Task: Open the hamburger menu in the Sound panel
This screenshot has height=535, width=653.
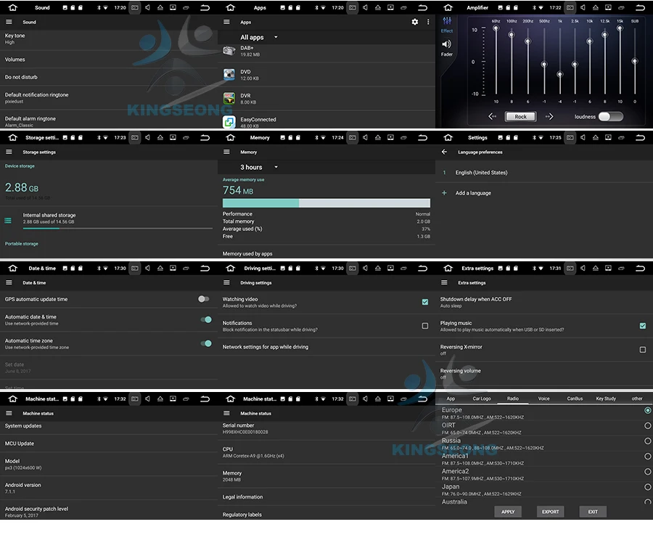Action: [x=9, y=22]
